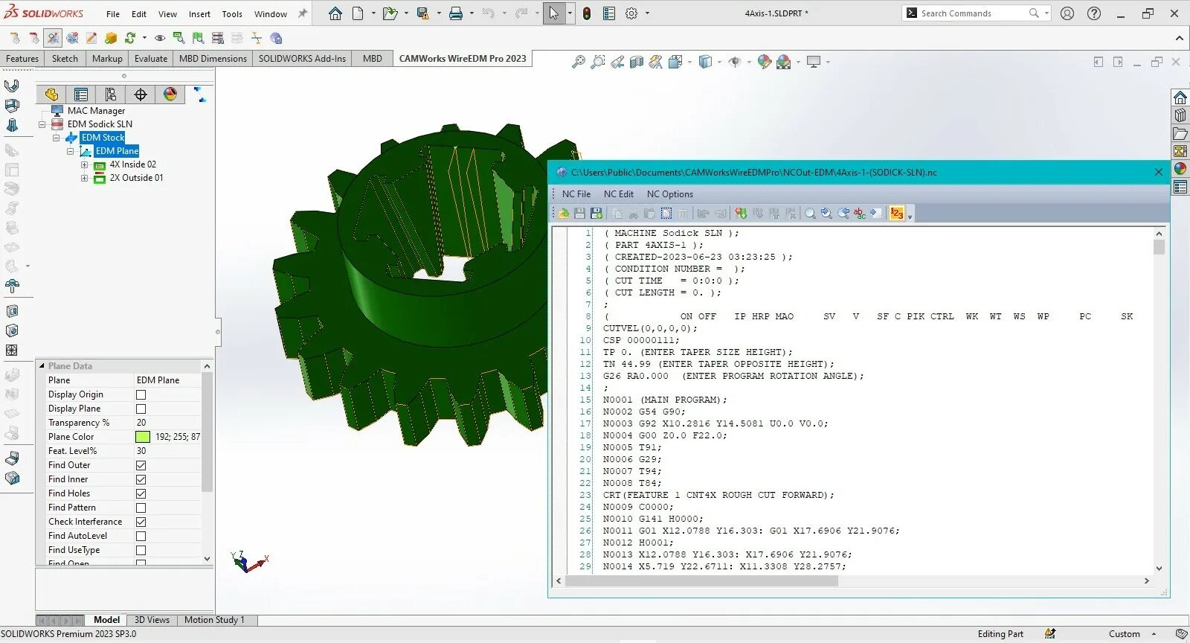Click the Print icon

456,13
